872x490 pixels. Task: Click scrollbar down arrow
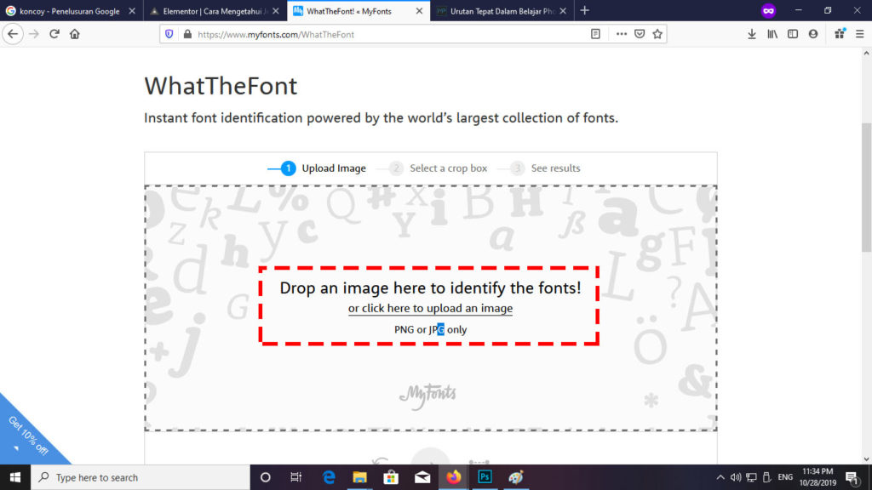[x=866, y=459]
